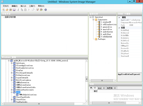This screenshot has width=143, height=106.
Task: Click the Windows image pane scroll-up arrow
Action: click(87, 61)
